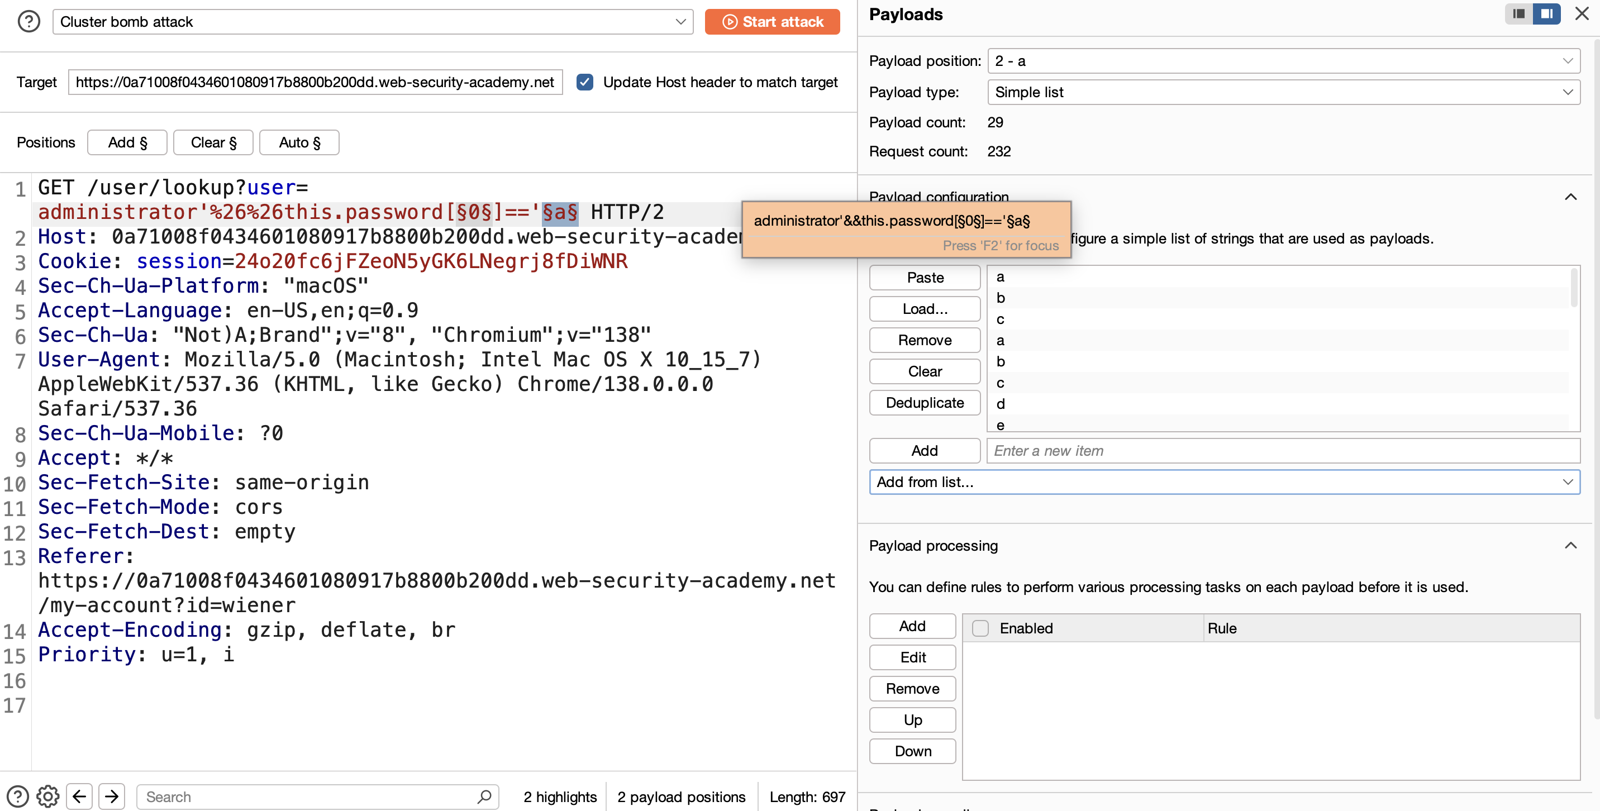Remove the selected payload item
1600x811 pixels.
tap(925, 340)
